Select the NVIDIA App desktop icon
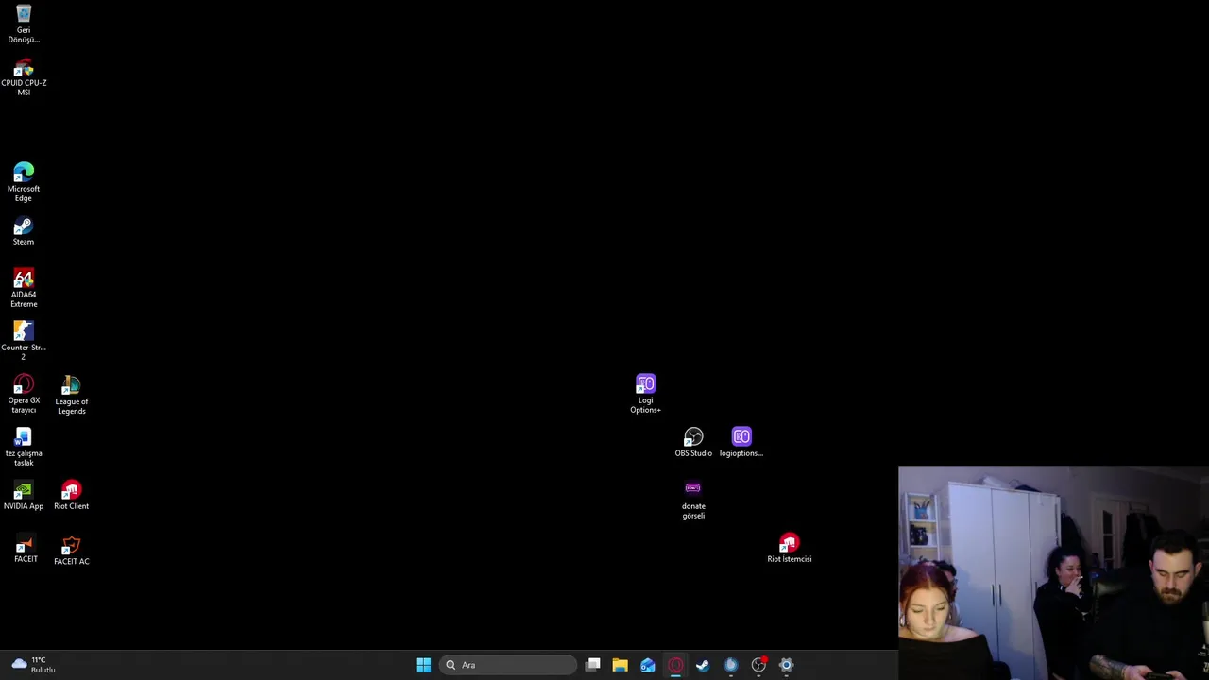 tap(24, 496)
